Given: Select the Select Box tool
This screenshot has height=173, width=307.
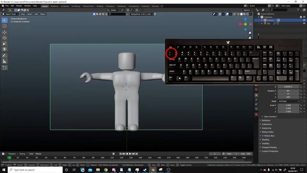Looking at the screenshot, I should point(4,20).
